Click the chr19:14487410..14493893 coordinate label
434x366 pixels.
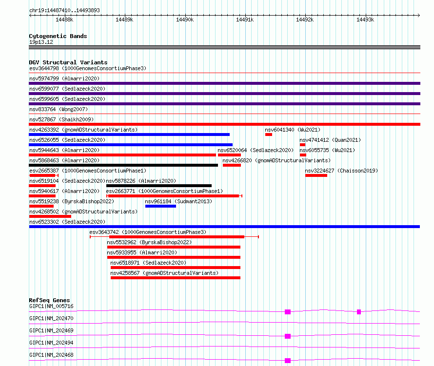click(64, 10)
